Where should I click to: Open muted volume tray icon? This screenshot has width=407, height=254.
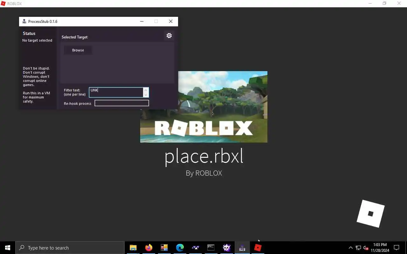click(366, 248)
